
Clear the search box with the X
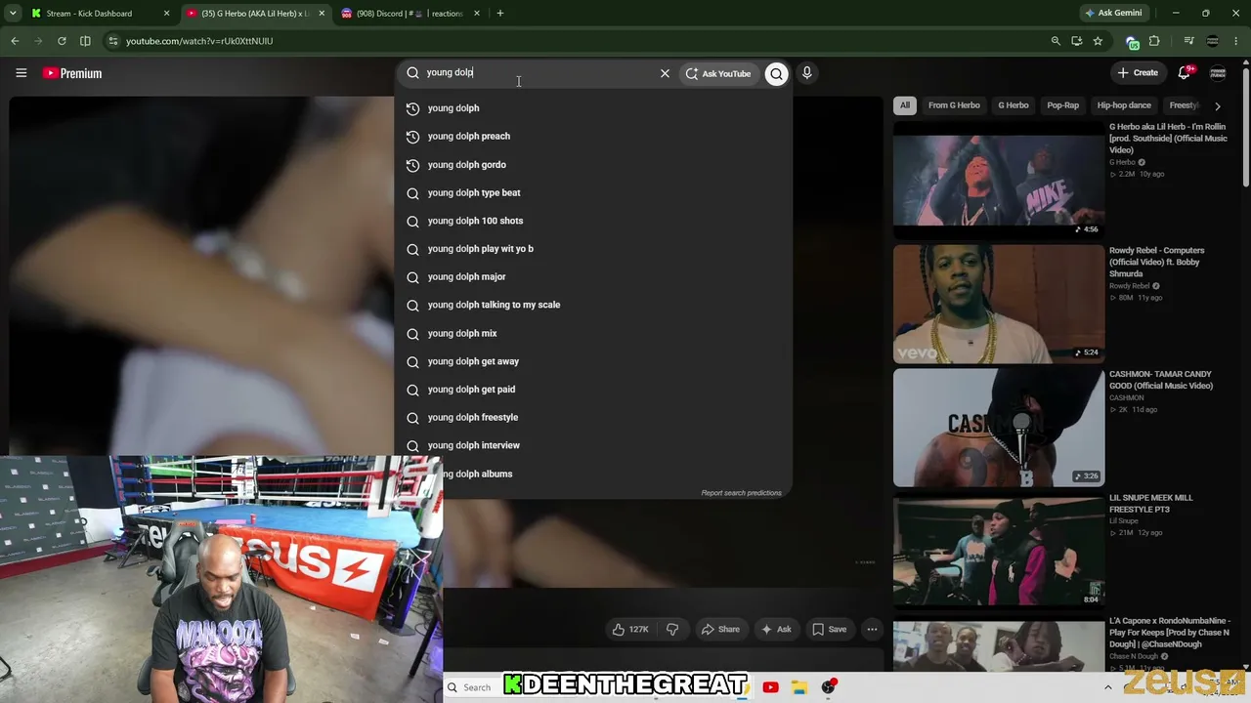pos(665,73)
